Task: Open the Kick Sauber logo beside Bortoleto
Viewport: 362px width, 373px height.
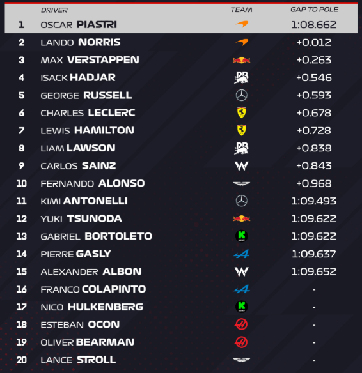Action: [242, 236]
